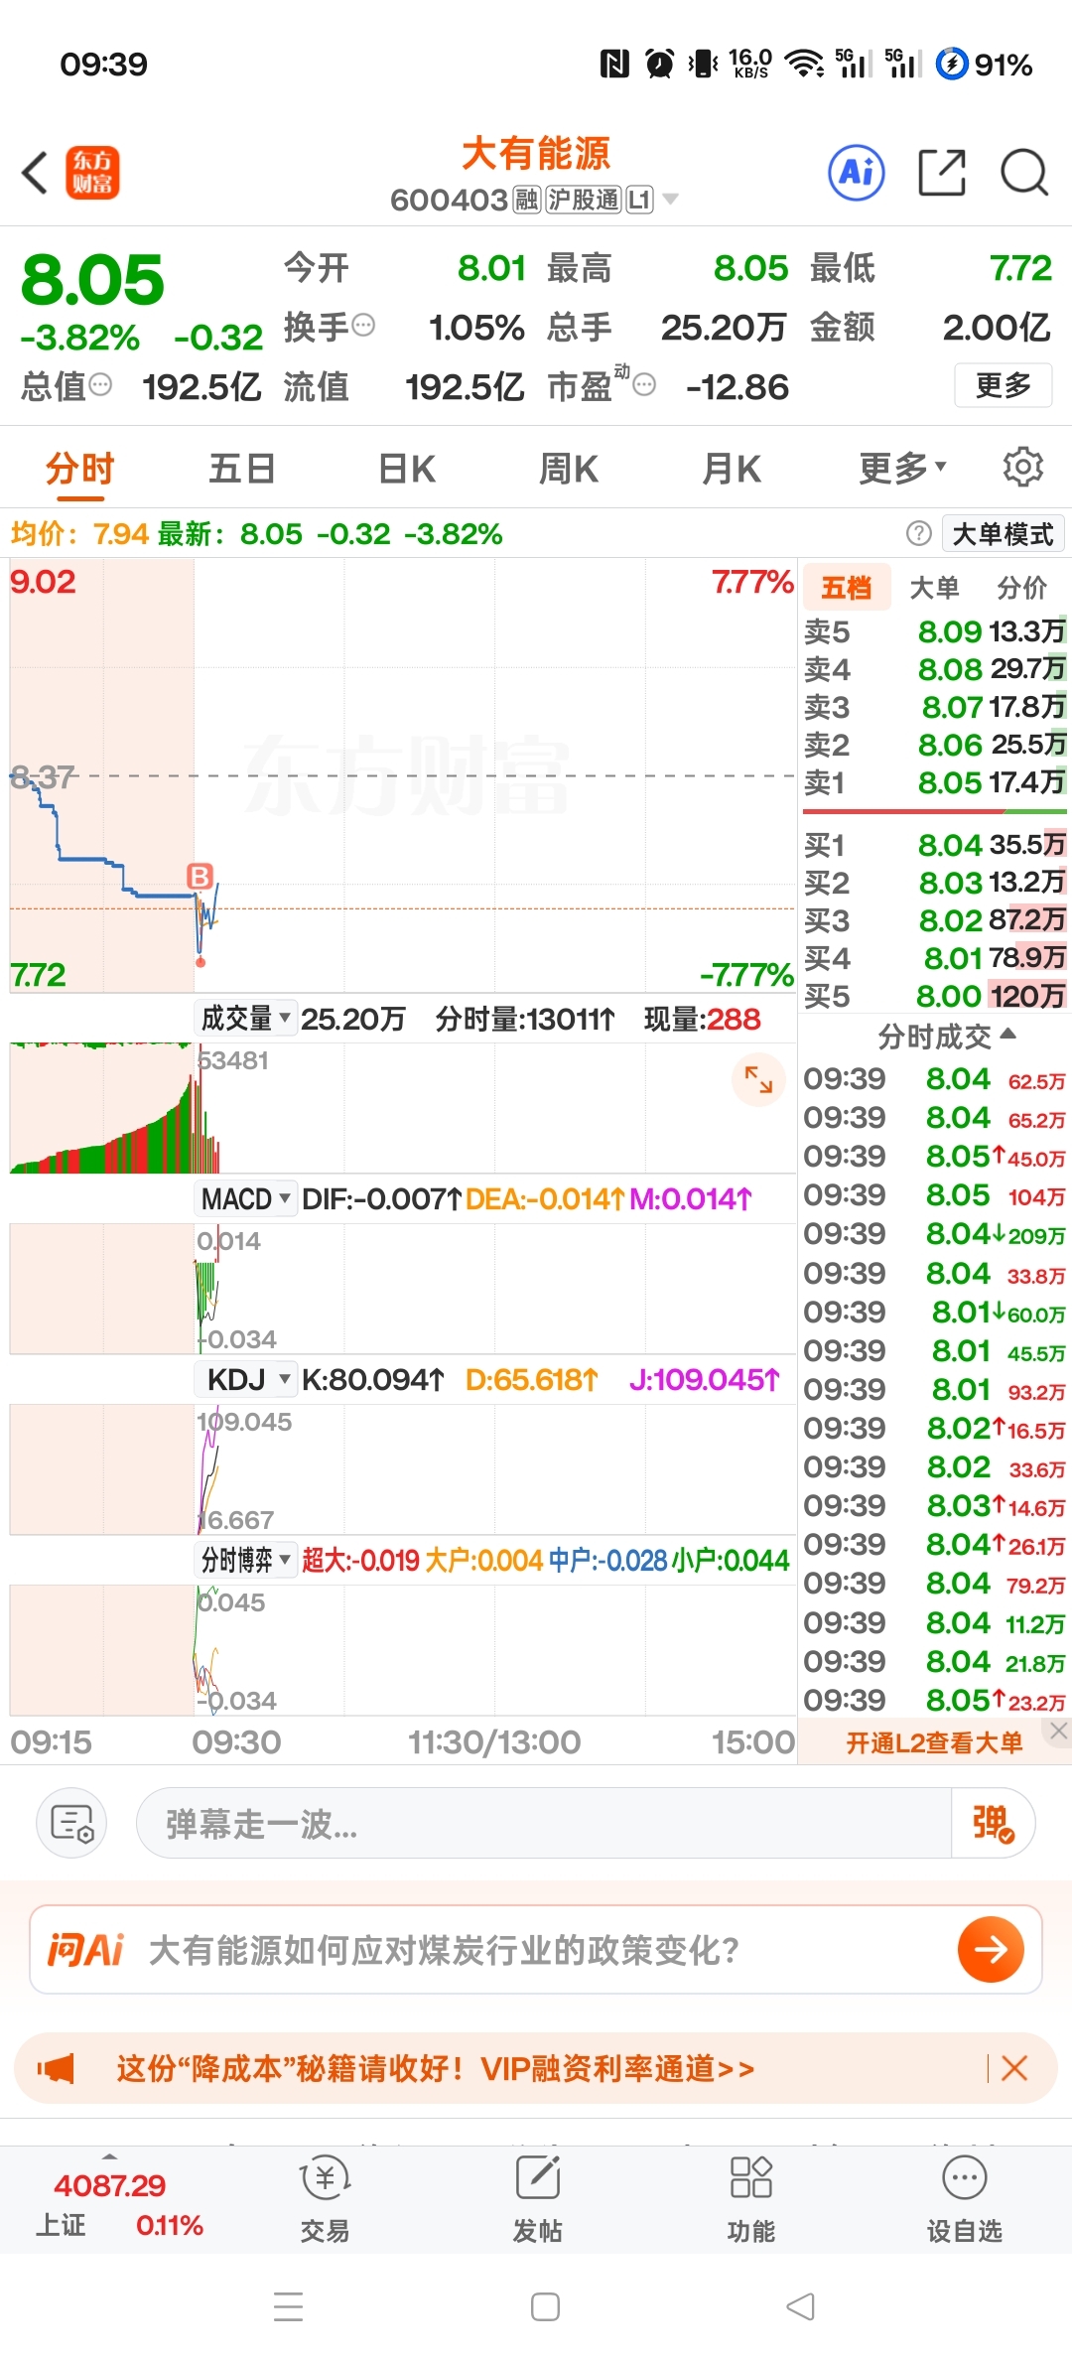1072x2359 pixels.
Task: Tap the 沪股通 tag
Action: (x=584, y=200)
